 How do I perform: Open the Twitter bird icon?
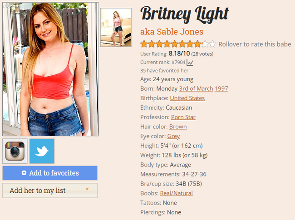[42, 151]
